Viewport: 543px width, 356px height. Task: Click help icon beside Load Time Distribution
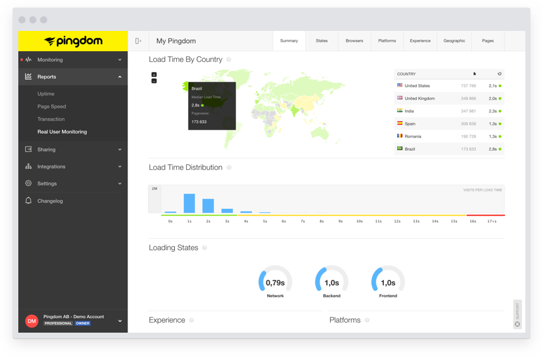229,168
